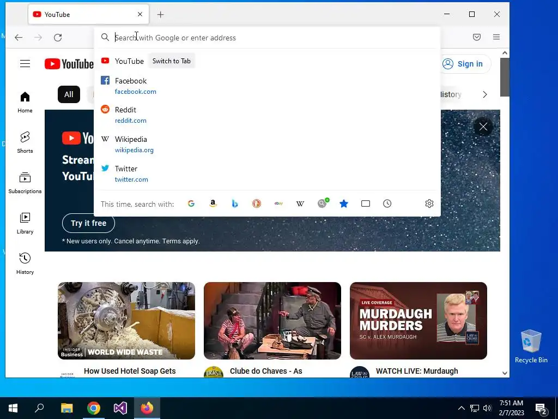Viewport: 558px width, 419px height.
Task: Open taskbar search magnifier
Action: click(39, 408)
